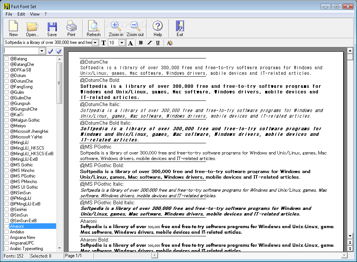Open the ? help menu
The width and height of the screenshot is (357, 262).
[x=46, y=14]
